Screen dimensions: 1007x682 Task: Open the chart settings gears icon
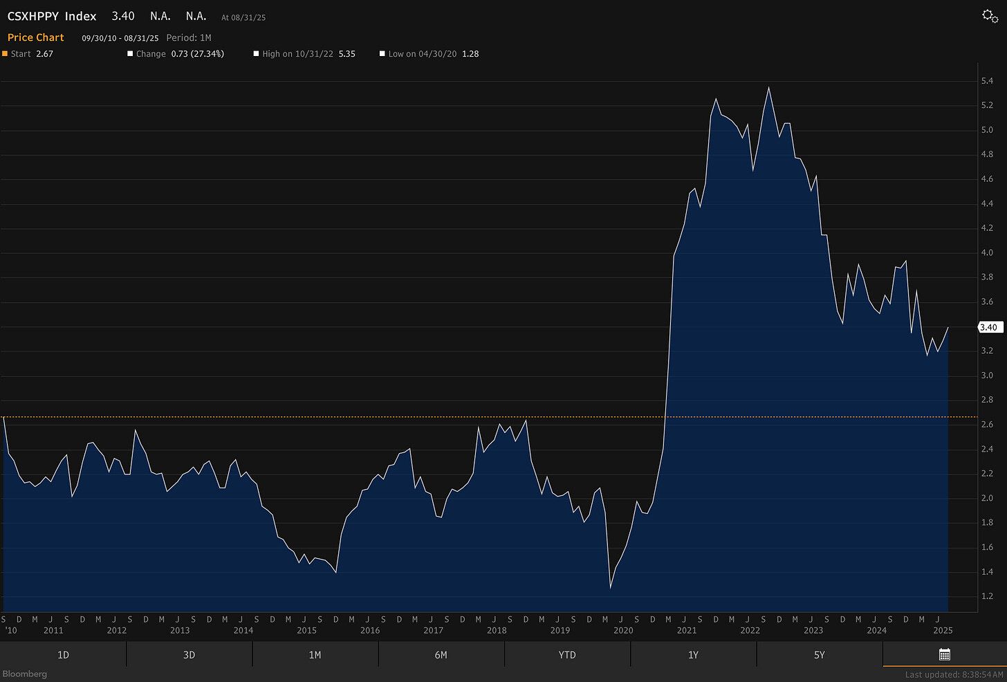[x=990, y=16]
